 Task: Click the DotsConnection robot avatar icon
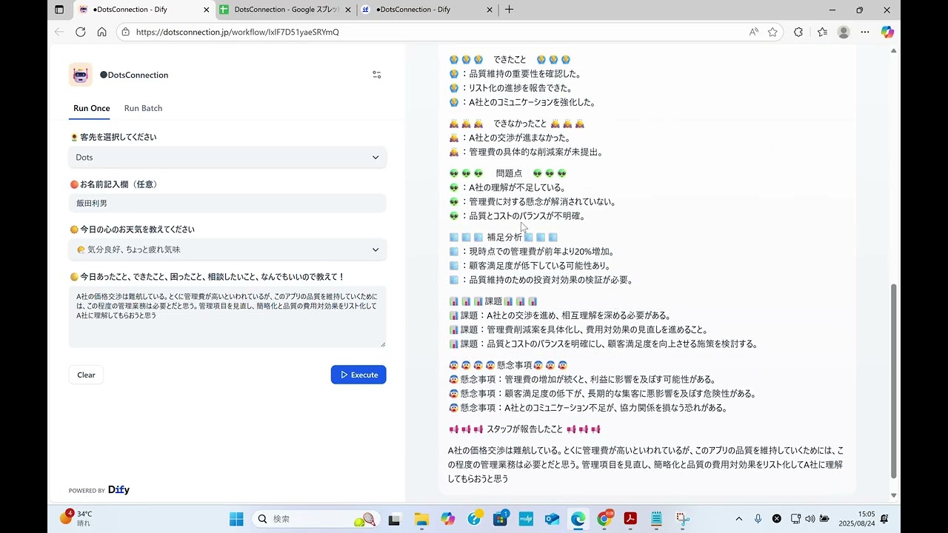[x=81, y=75]
